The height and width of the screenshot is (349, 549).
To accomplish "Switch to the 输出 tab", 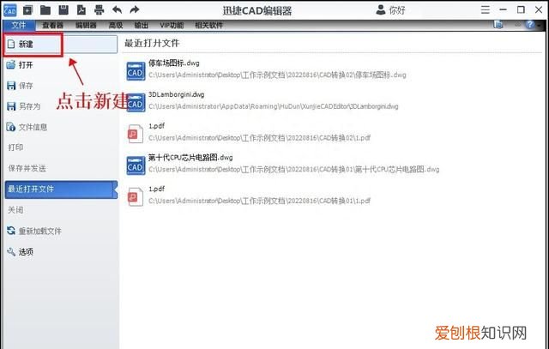I will pos(141,25).
